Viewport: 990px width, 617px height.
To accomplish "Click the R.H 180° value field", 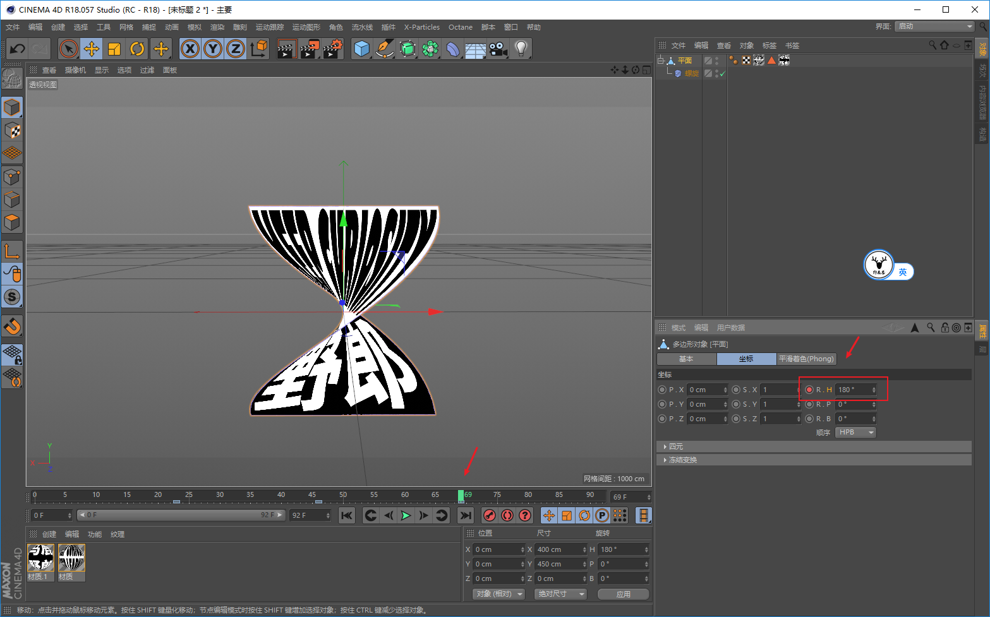I will [856, 390].
